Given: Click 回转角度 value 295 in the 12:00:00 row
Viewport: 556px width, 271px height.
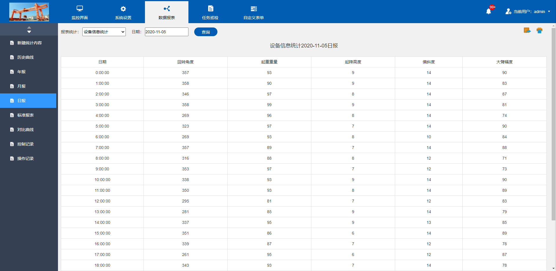Looking at the screenshot, I should (x=186, y=201).
